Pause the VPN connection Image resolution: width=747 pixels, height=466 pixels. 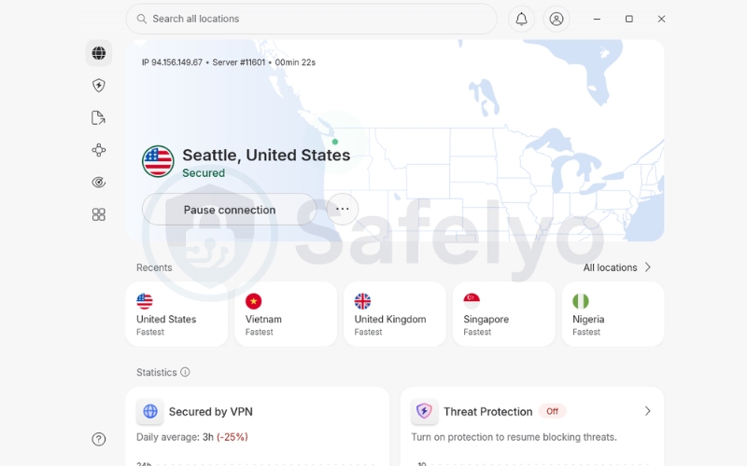229,210
